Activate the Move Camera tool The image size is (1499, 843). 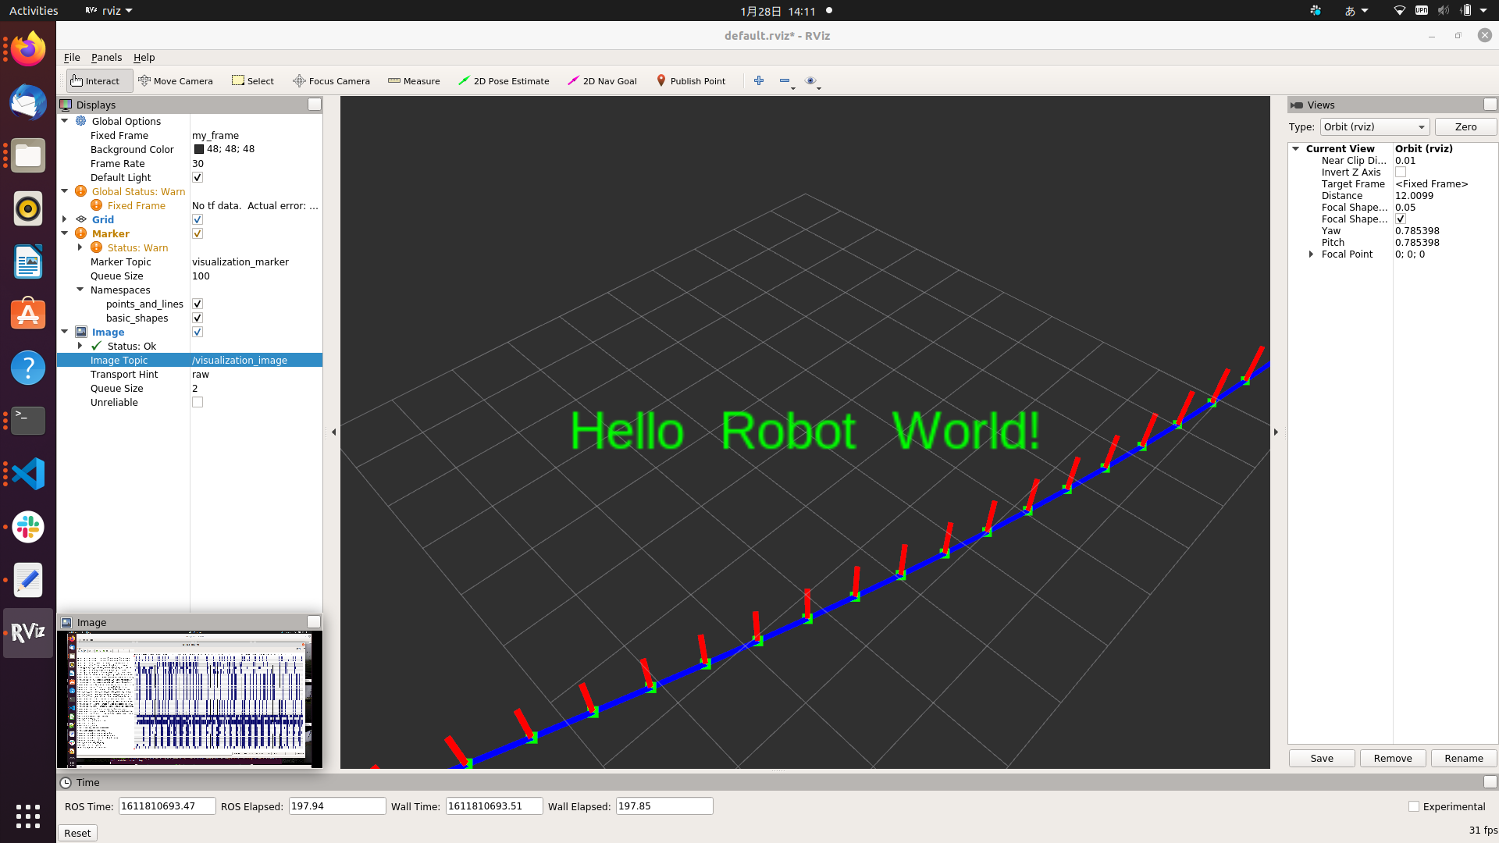tap(176, 81)
